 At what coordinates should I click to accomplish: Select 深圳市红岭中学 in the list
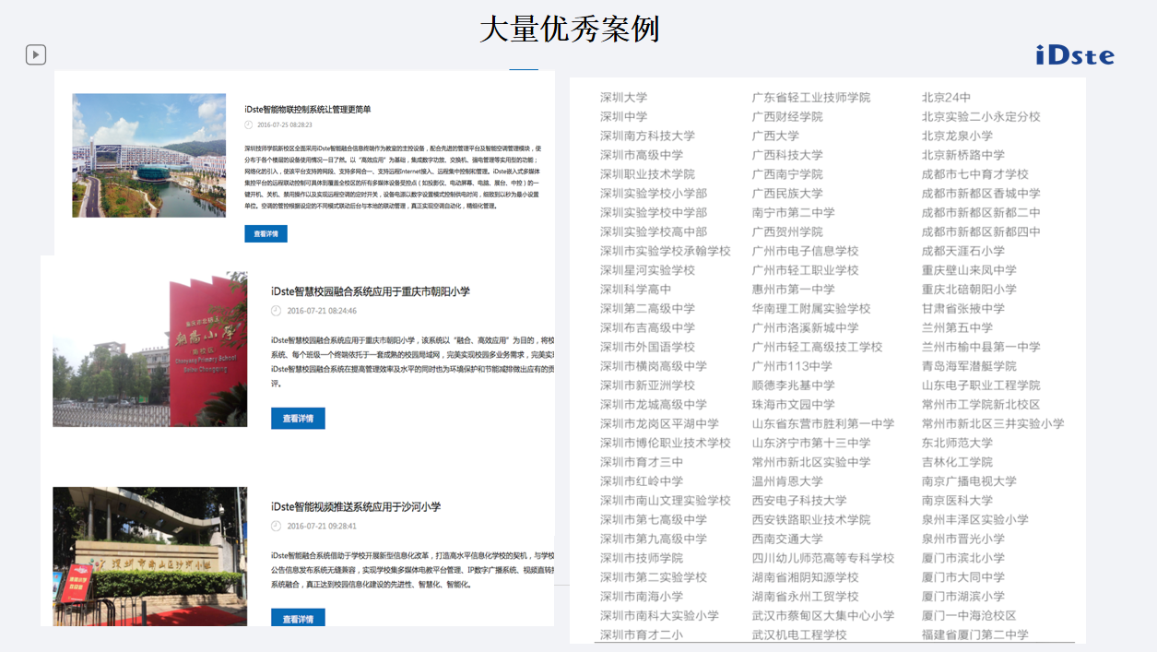(642, 481)
